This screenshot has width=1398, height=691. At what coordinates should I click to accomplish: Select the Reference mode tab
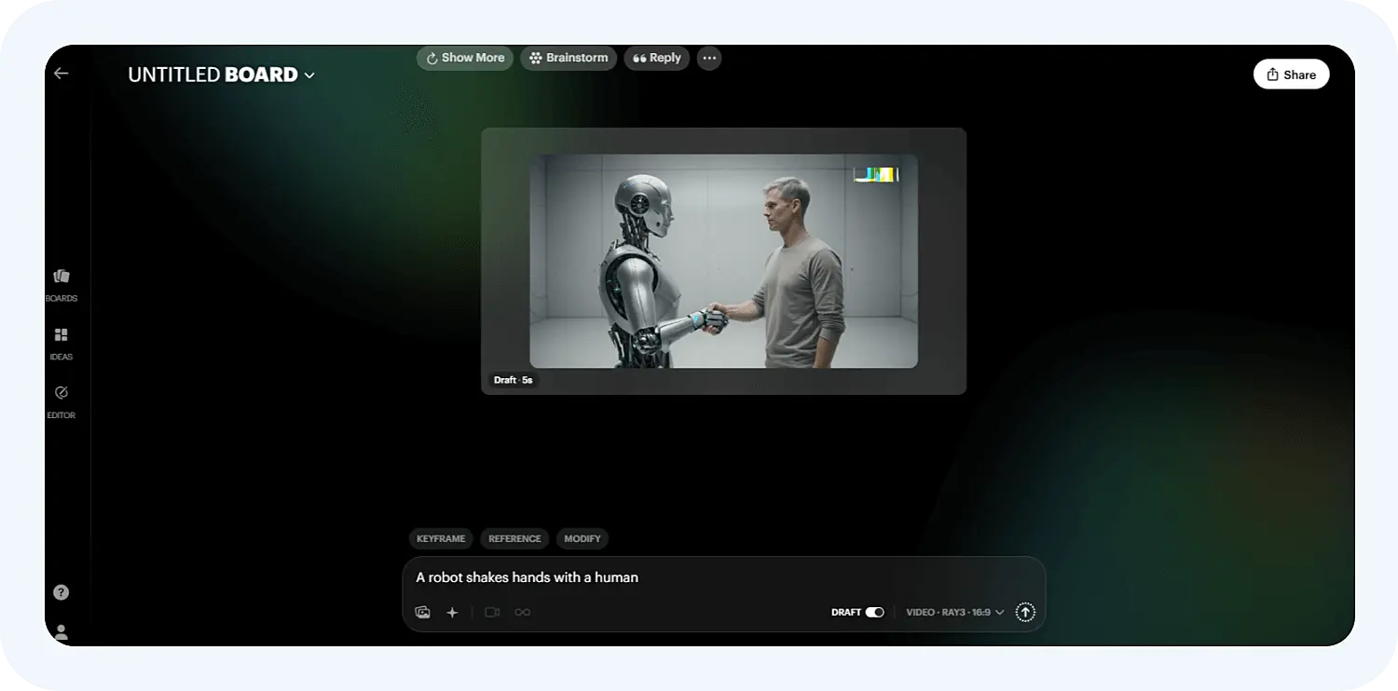(514, 539)
